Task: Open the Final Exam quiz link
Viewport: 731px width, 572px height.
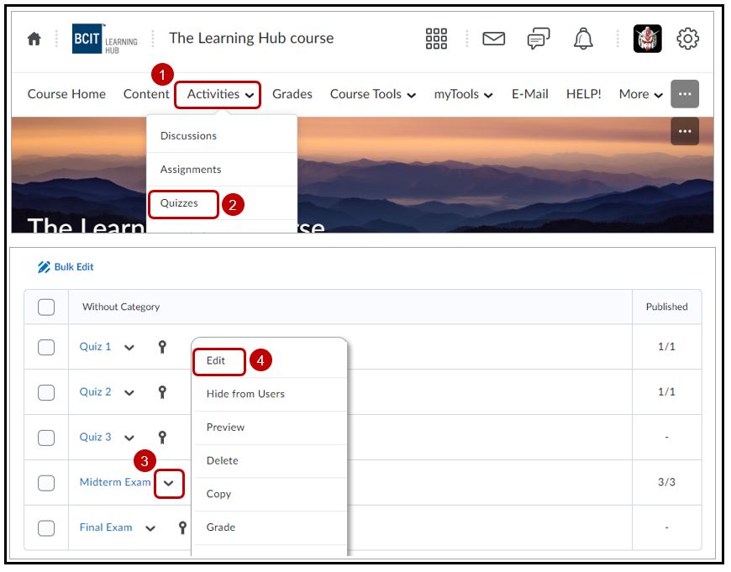Action: (x=106, y=527)
